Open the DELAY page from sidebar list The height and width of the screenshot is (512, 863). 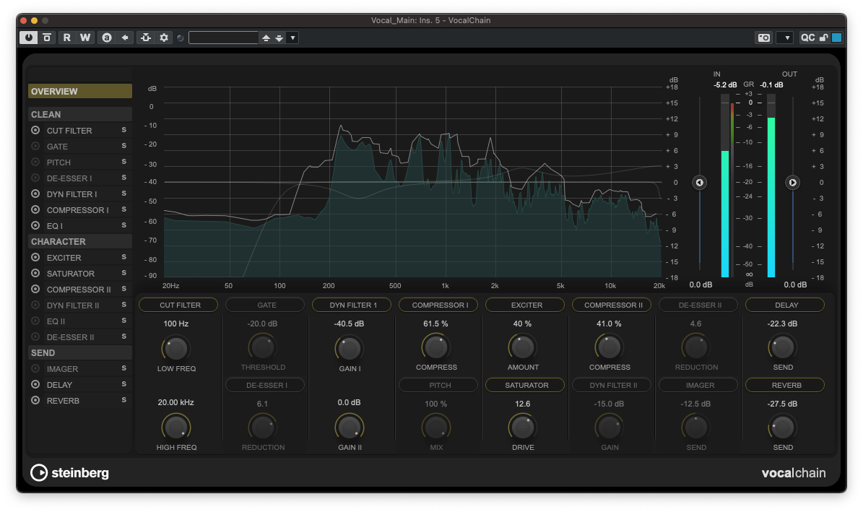pos(59,385)
